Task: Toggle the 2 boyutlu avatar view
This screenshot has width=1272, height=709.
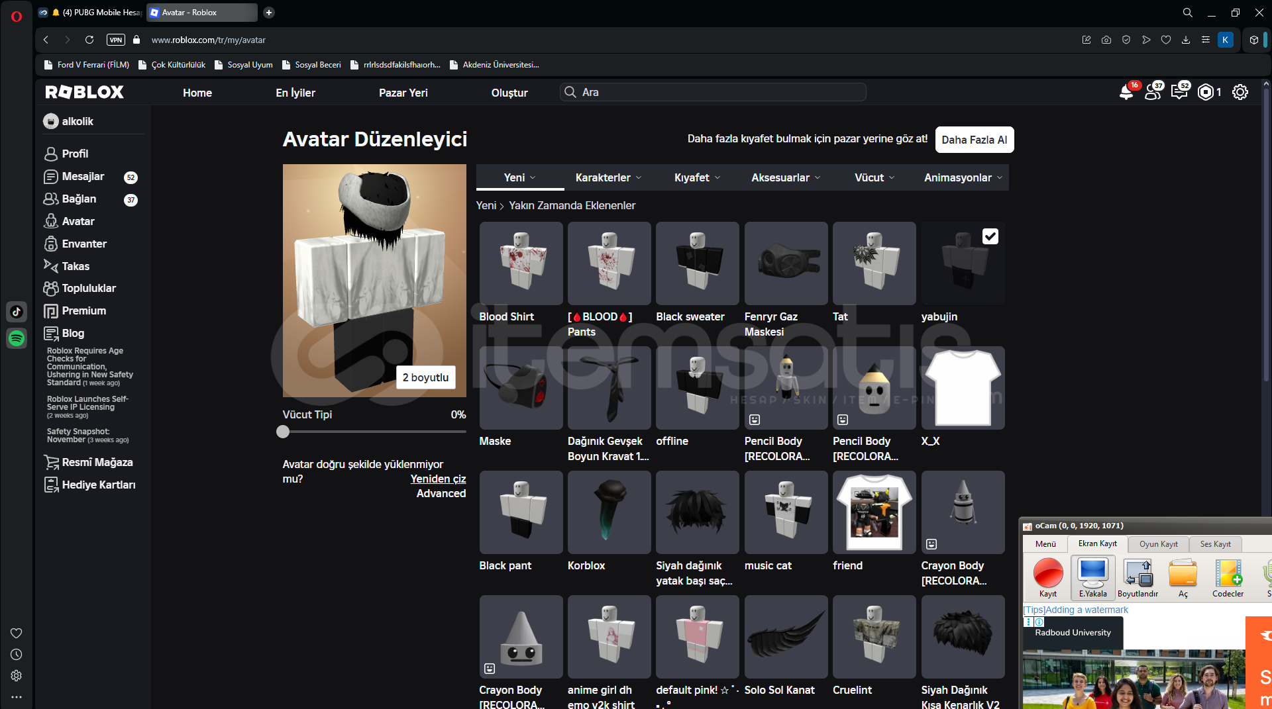Action: (425, 377)
